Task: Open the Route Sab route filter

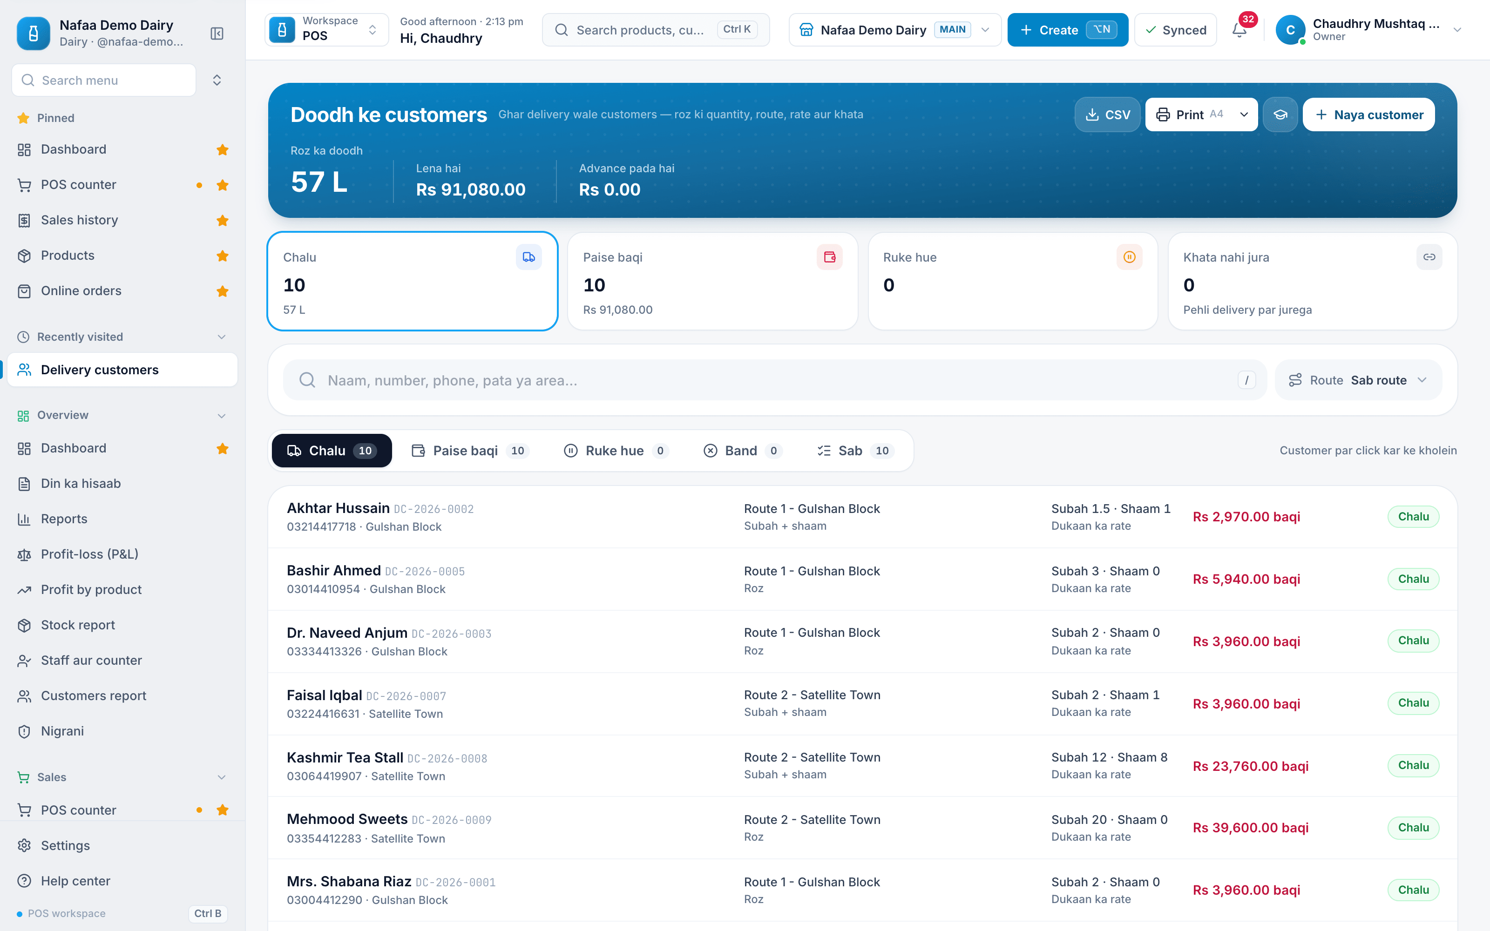Action: tap(1358, 380)
